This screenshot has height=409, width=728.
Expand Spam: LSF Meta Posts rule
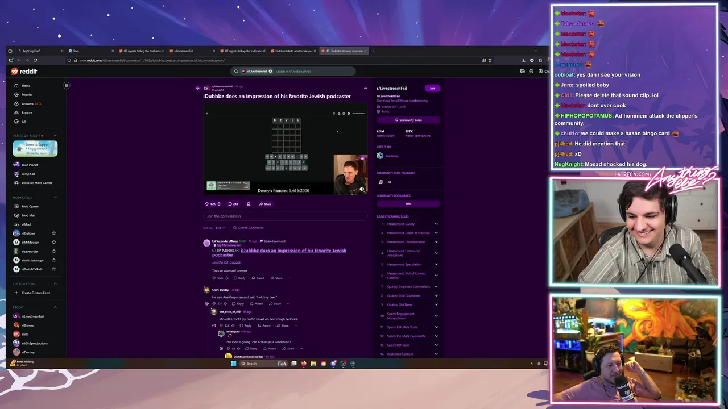coord(436,327)
